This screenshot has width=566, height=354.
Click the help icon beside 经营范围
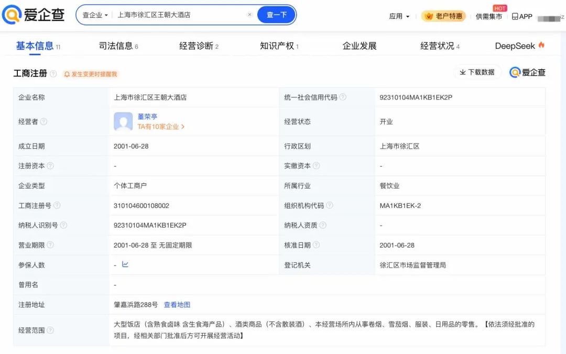50,330
